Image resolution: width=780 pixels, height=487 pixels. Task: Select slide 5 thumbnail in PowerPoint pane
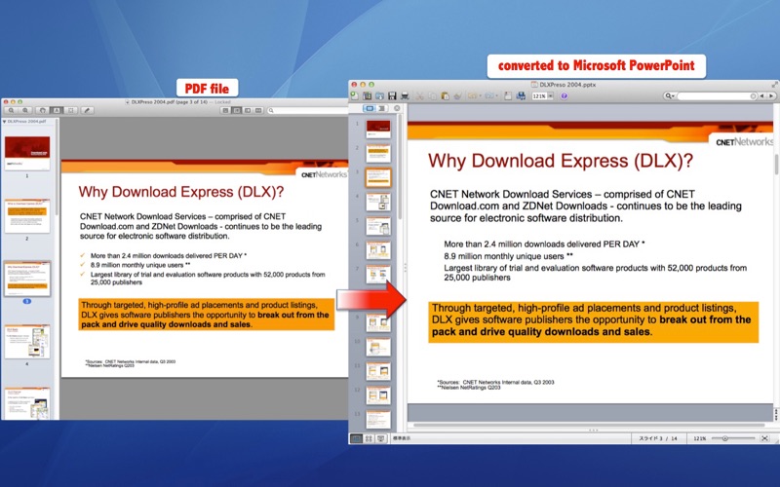378,226
